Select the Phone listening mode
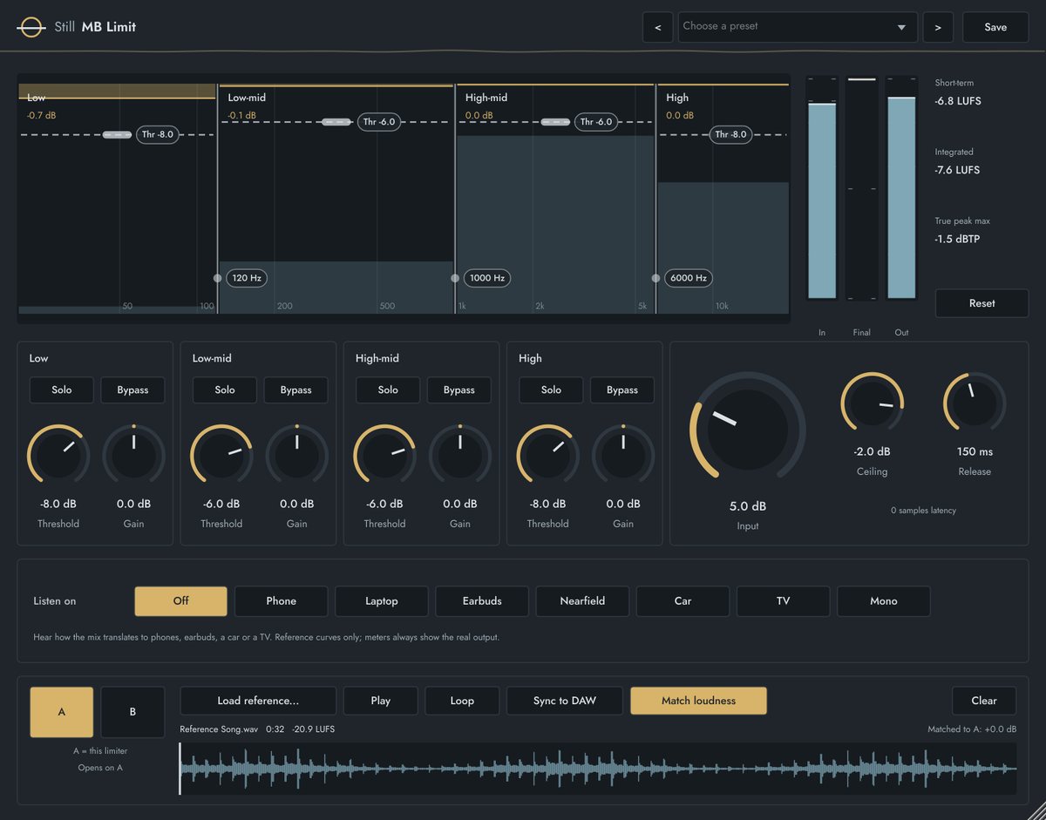1046x820 pixels. click(x=281, y=600)
